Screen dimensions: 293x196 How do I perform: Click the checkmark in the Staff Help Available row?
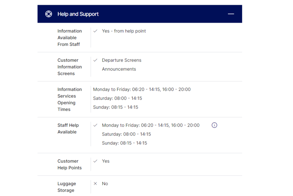pos(95,125)
